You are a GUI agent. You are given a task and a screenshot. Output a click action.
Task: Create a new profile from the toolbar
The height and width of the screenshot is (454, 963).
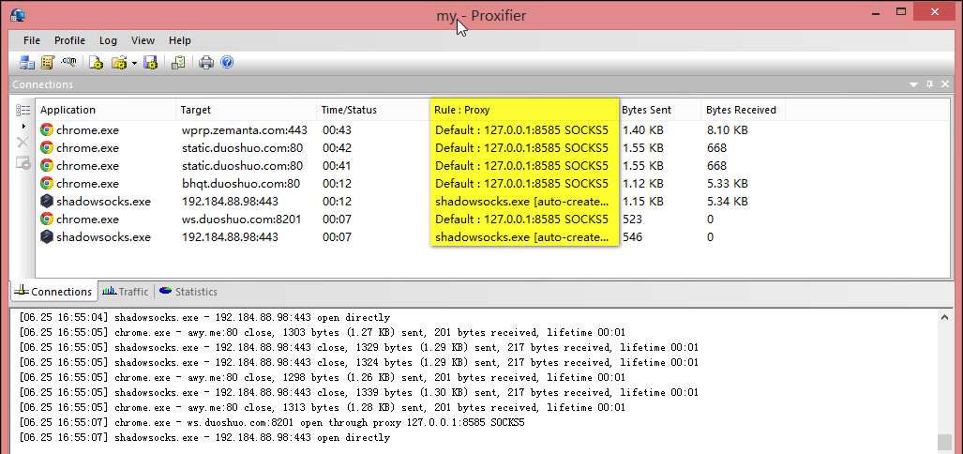click(96, 63)
